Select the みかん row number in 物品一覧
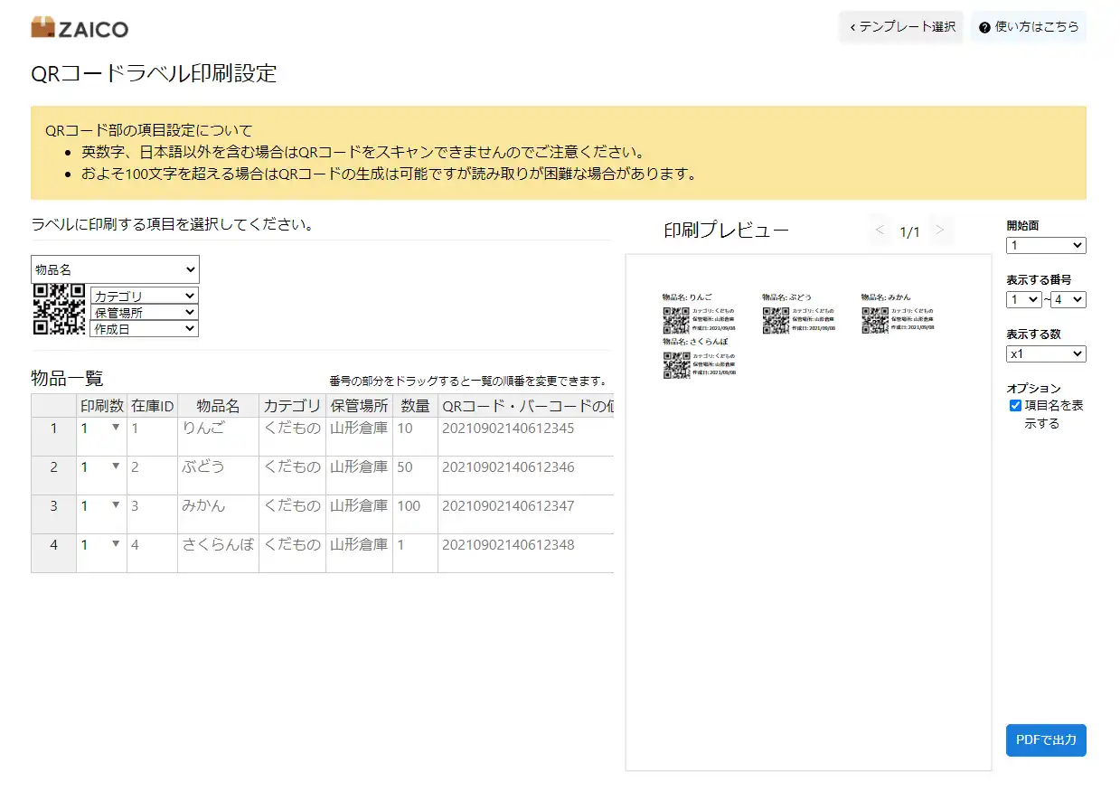 tap(52, 506)
